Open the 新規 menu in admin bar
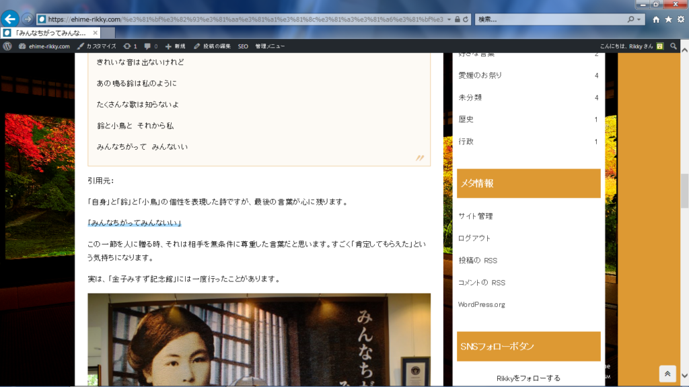Viewport: 689px width, 387px height. [x=175, y=46]
